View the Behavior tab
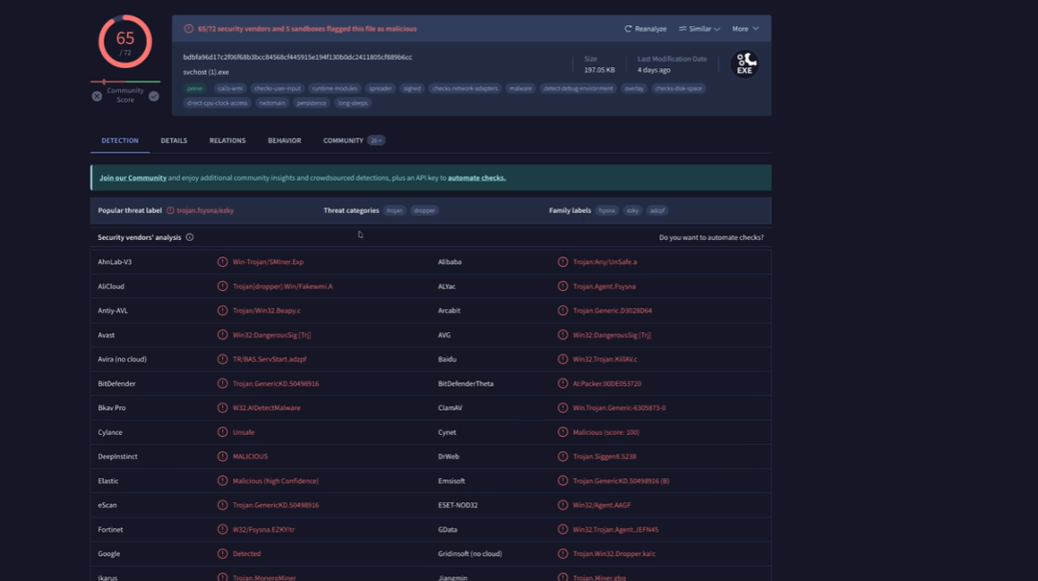 click(x=284, y=140)
